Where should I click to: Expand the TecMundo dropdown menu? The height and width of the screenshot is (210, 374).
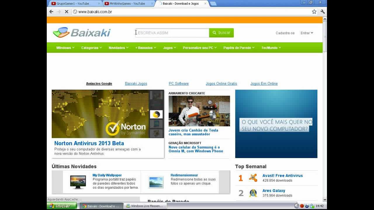(271, 48)
